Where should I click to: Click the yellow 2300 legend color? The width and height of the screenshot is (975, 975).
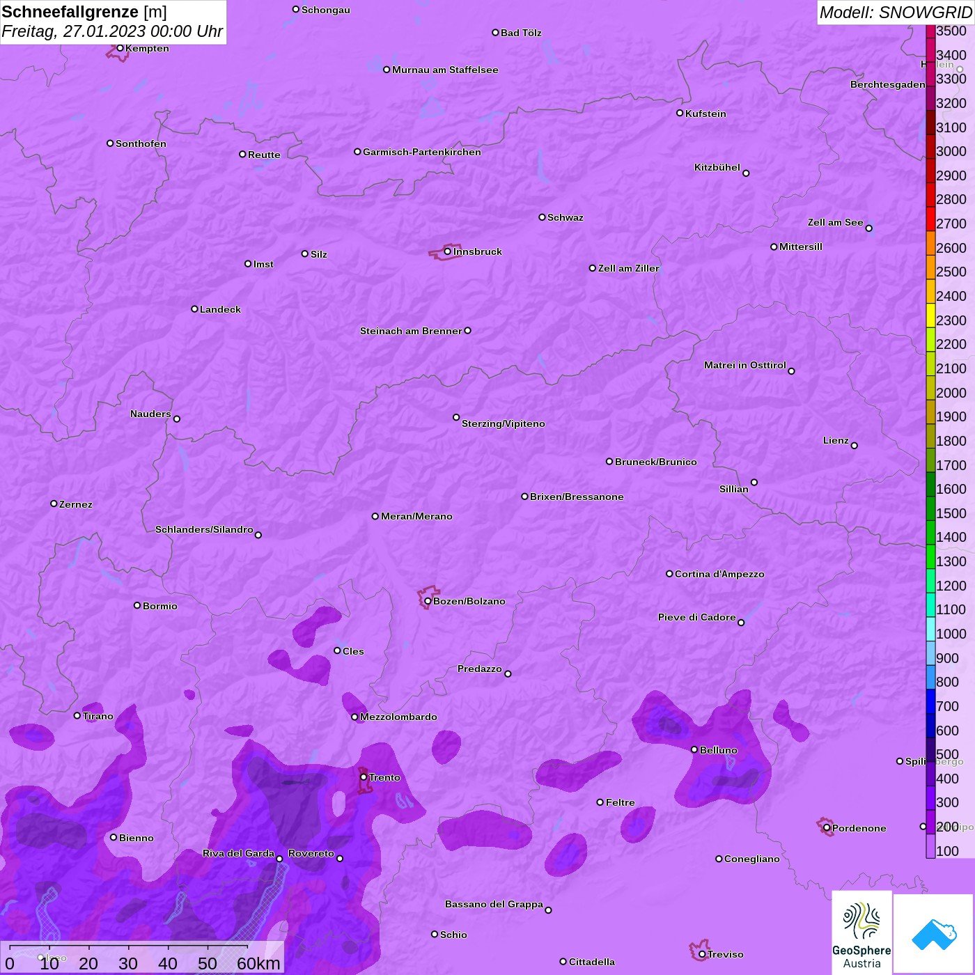click(x=930, y=315)
